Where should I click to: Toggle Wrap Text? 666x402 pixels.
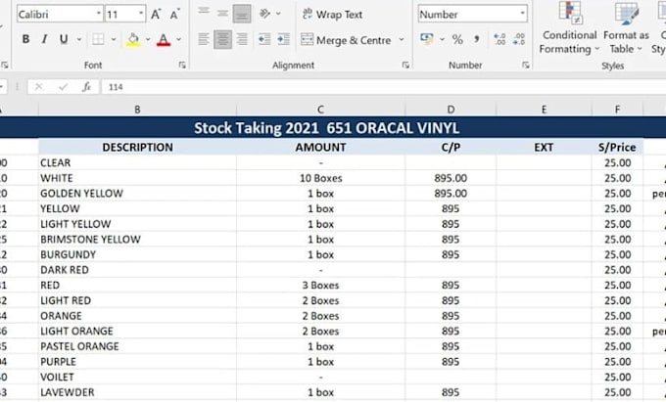click(332, 14)
